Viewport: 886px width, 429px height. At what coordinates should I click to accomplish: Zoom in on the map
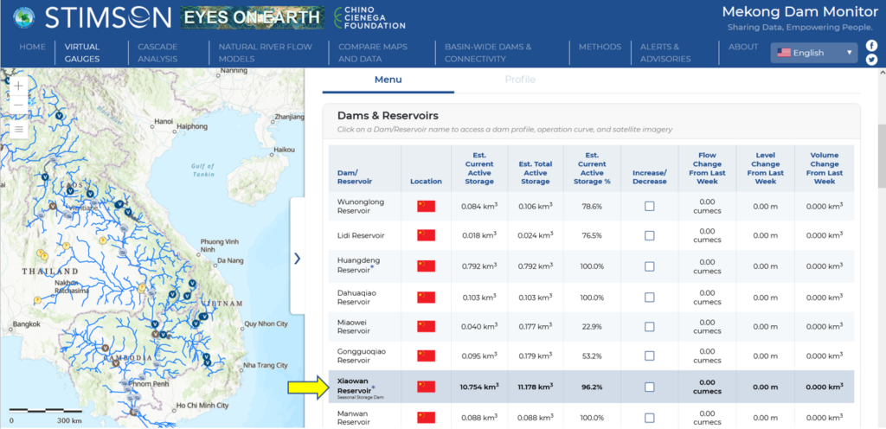[19, 86]
